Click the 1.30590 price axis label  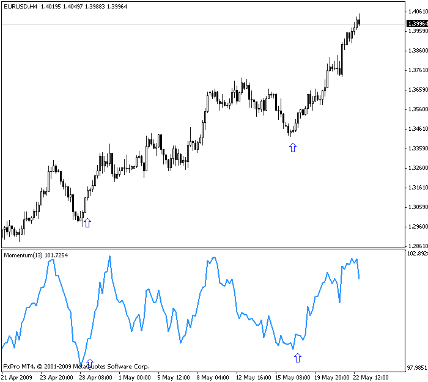coord(418,207)
